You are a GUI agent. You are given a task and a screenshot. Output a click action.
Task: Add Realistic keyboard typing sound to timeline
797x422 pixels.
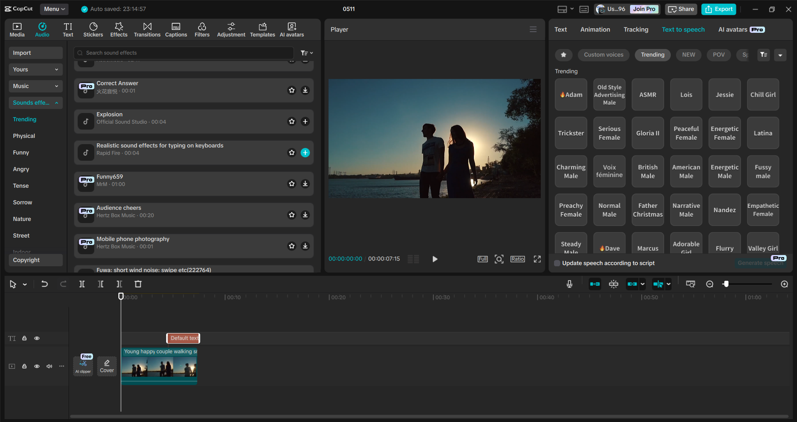305,153
